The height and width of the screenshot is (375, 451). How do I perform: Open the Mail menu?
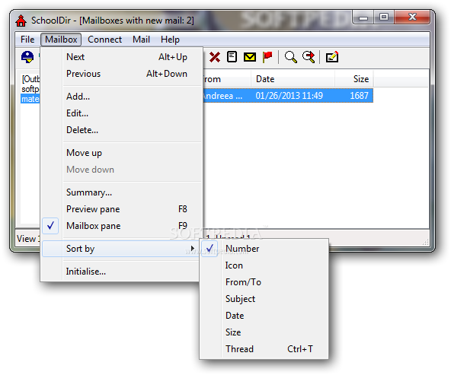[x=141, y=40]
